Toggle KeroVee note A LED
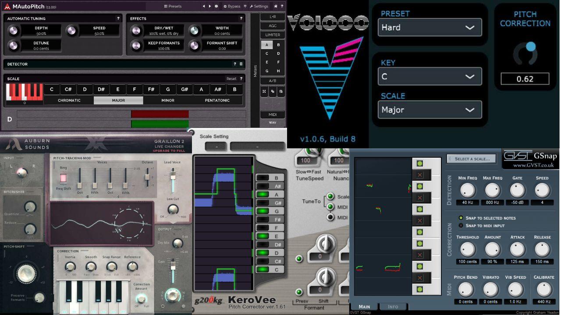 click(x=263, y=195)
